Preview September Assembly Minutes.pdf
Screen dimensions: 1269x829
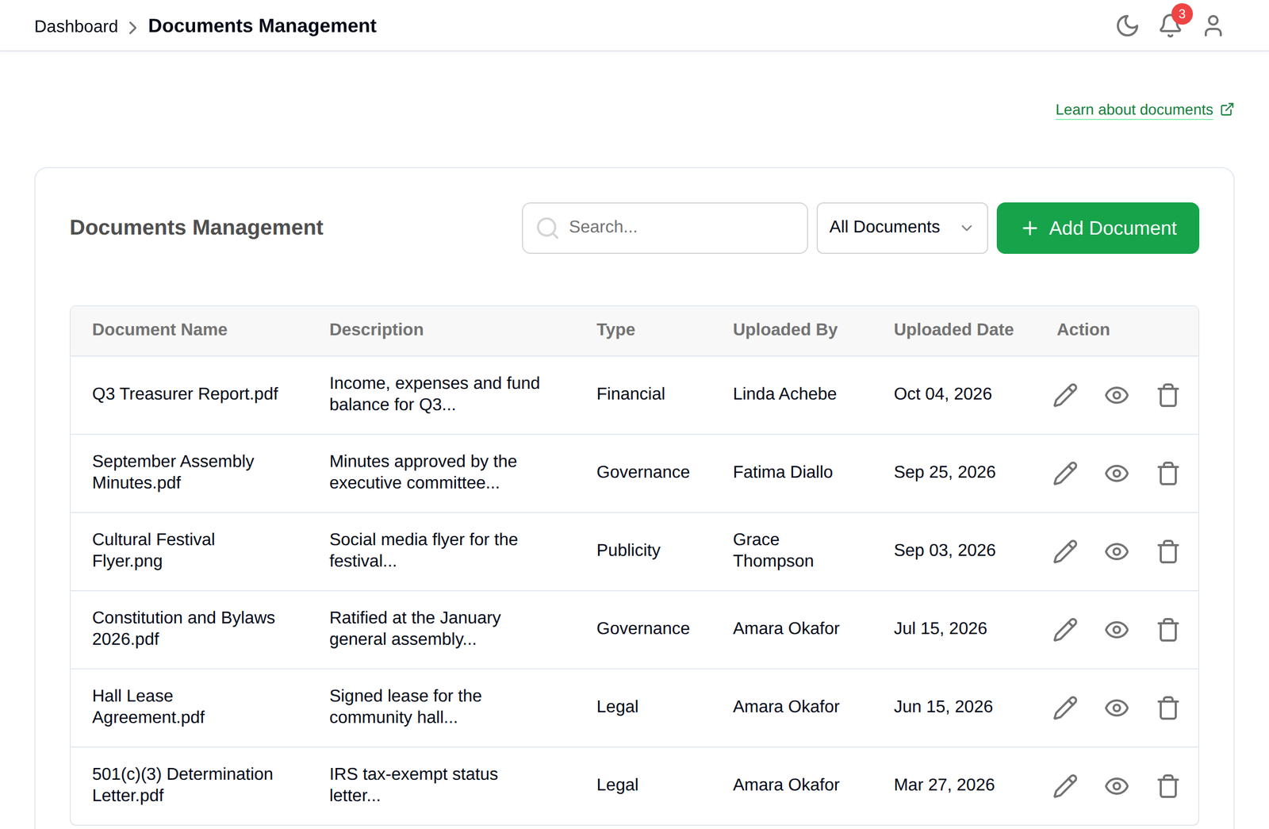click(1117, 474)
